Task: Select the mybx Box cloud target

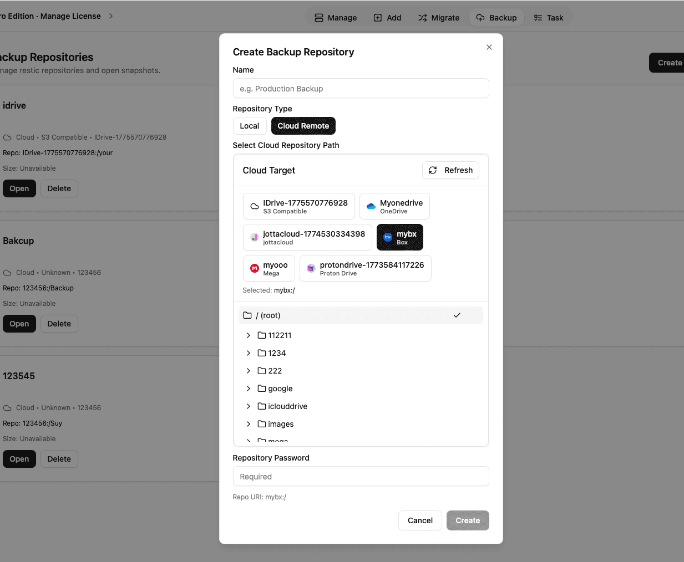Action: pos(399,237)
